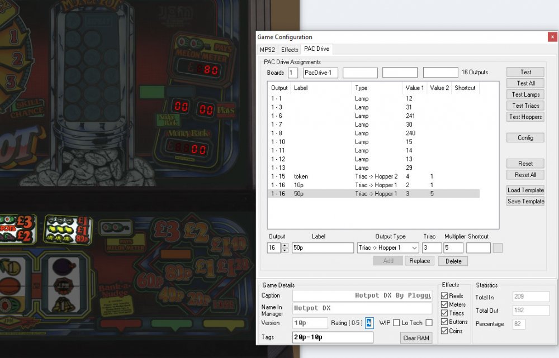
Task: Click the Shortcut column header
Action: point(465,88)
